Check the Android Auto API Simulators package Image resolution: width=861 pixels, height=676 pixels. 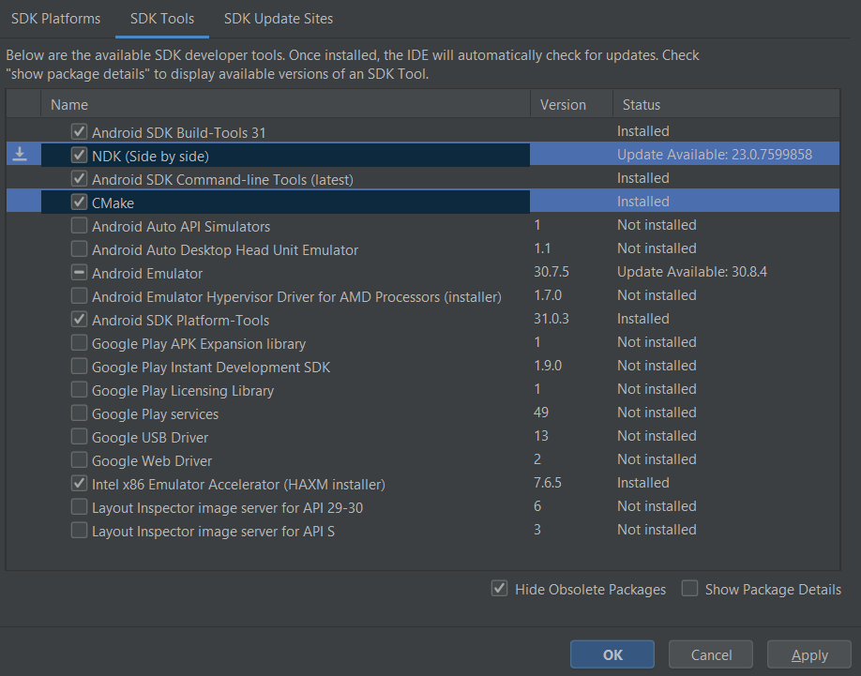[x=79, y=225]
